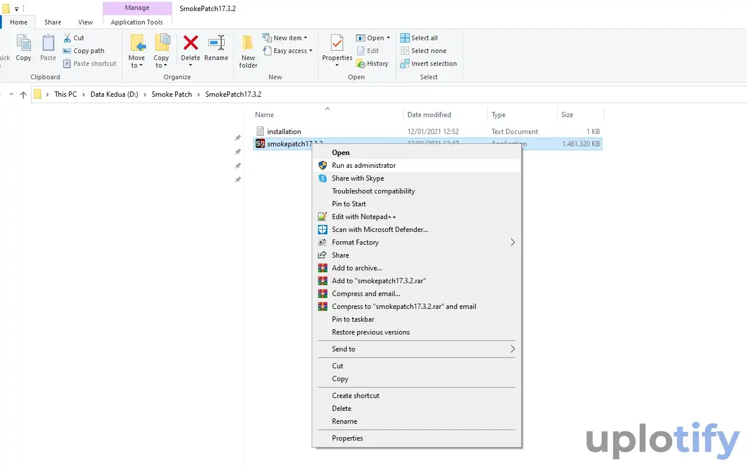This screenshot has width=747, height=468.
Task: Click Select all in ribbon
Action: 419,38
